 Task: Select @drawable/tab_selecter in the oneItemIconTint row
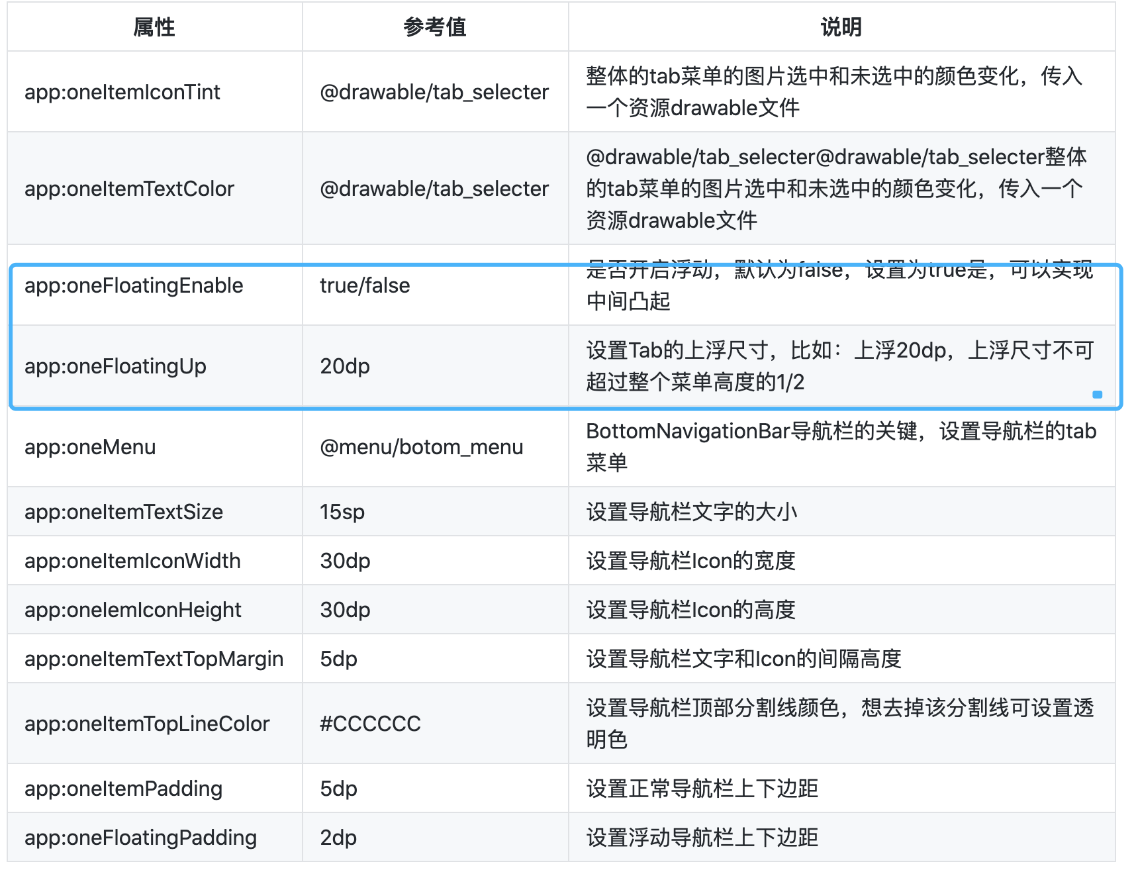click(434, 92)
